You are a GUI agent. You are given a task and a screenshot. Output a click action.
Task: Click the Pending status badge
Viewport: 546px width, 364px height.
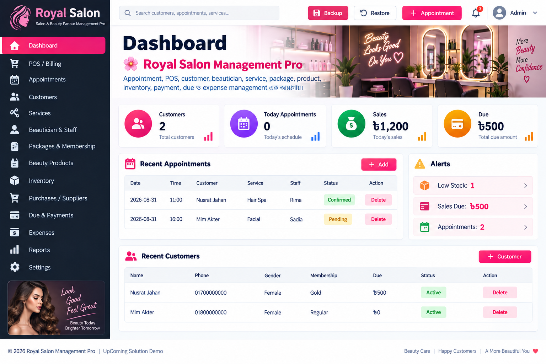coord(338,219)
